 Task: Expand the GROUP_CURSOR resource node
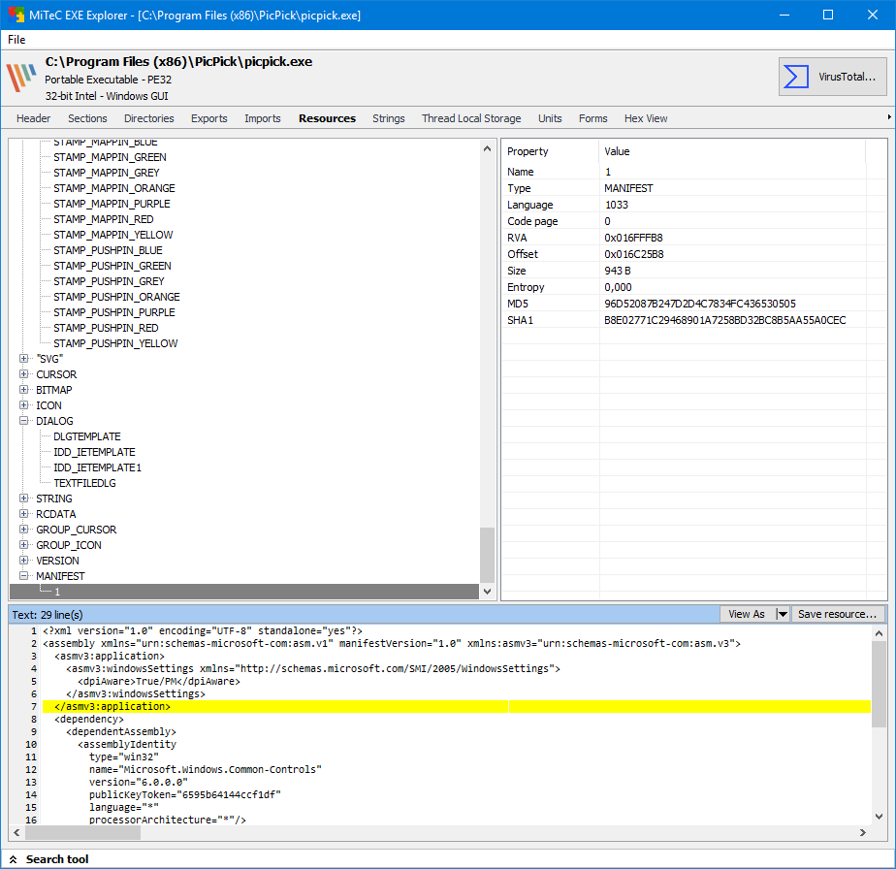pos(24,529)
